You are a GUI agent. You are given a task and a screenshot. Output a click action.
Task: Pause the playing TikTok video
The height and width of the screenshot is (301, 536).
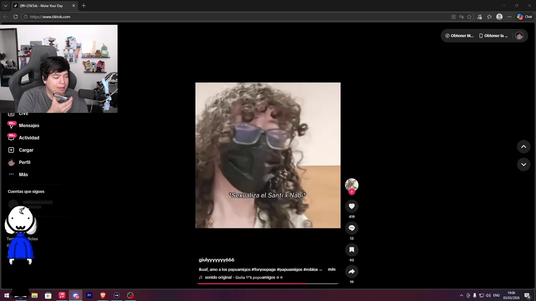pyautogui.click(x=268, y=155)
